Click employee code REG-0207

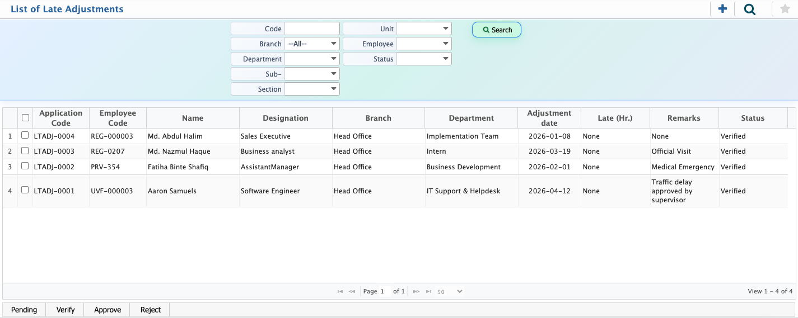click(108, 151)
